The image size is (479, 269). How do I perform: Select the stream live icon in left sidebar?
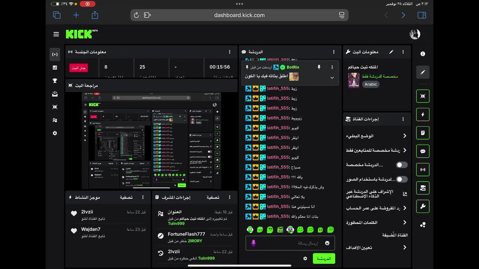point(55,55)
